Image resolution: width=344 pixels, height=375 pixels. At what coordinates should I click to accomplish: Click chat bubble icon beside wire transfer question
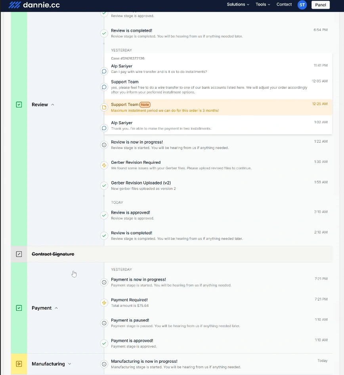point(104,71)
